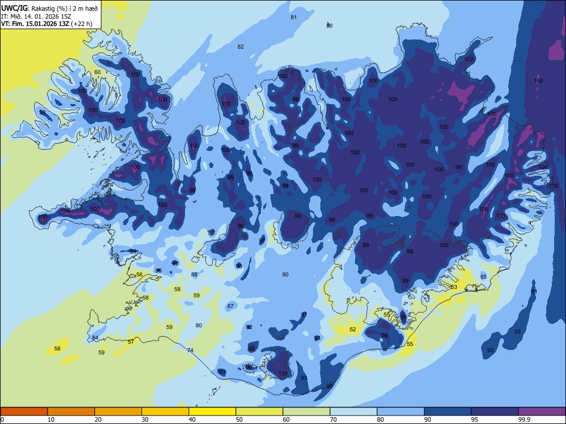Click the map value '94' near the west coast
The height and width of the screenshot is (424, 566).
tap(133, 251)
